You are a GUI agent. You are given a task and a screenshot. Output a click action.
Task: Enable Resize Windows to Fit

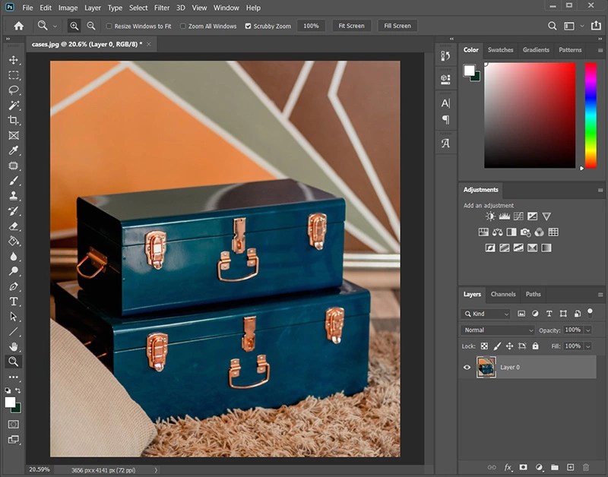(x=109, y=25)
